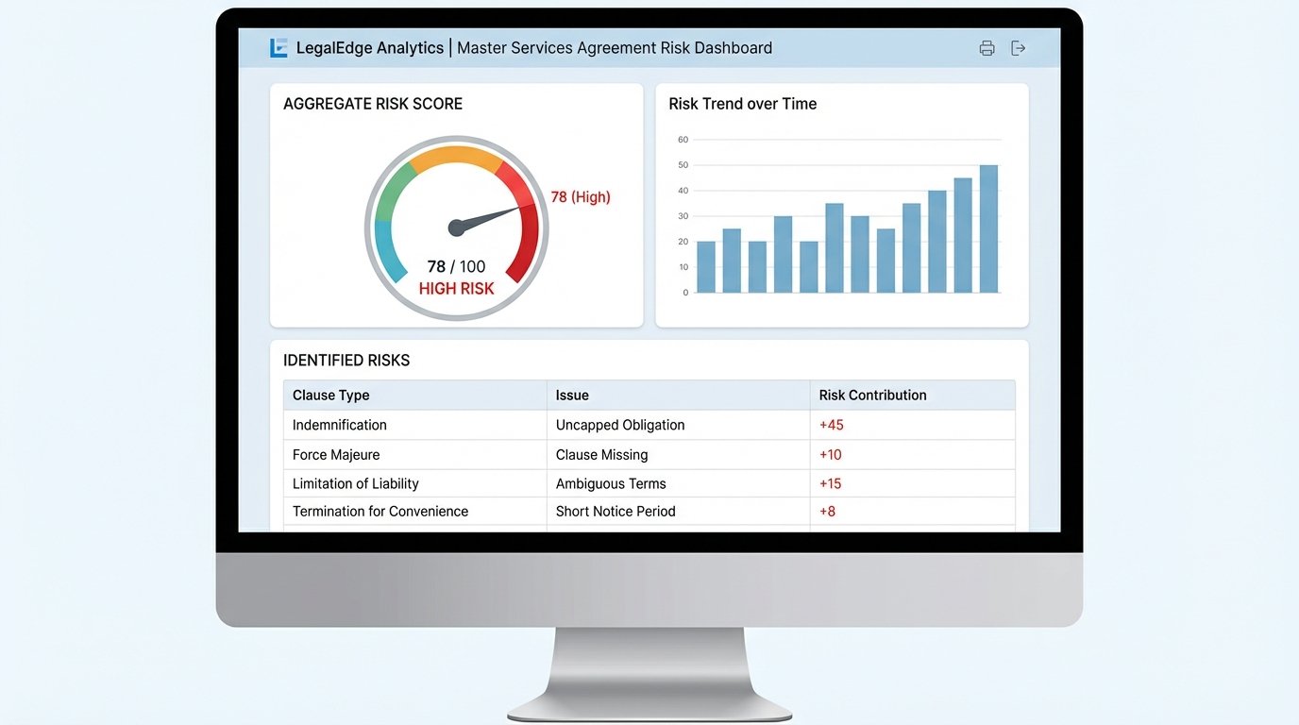Click the print dashboard icon

[987, 47]
